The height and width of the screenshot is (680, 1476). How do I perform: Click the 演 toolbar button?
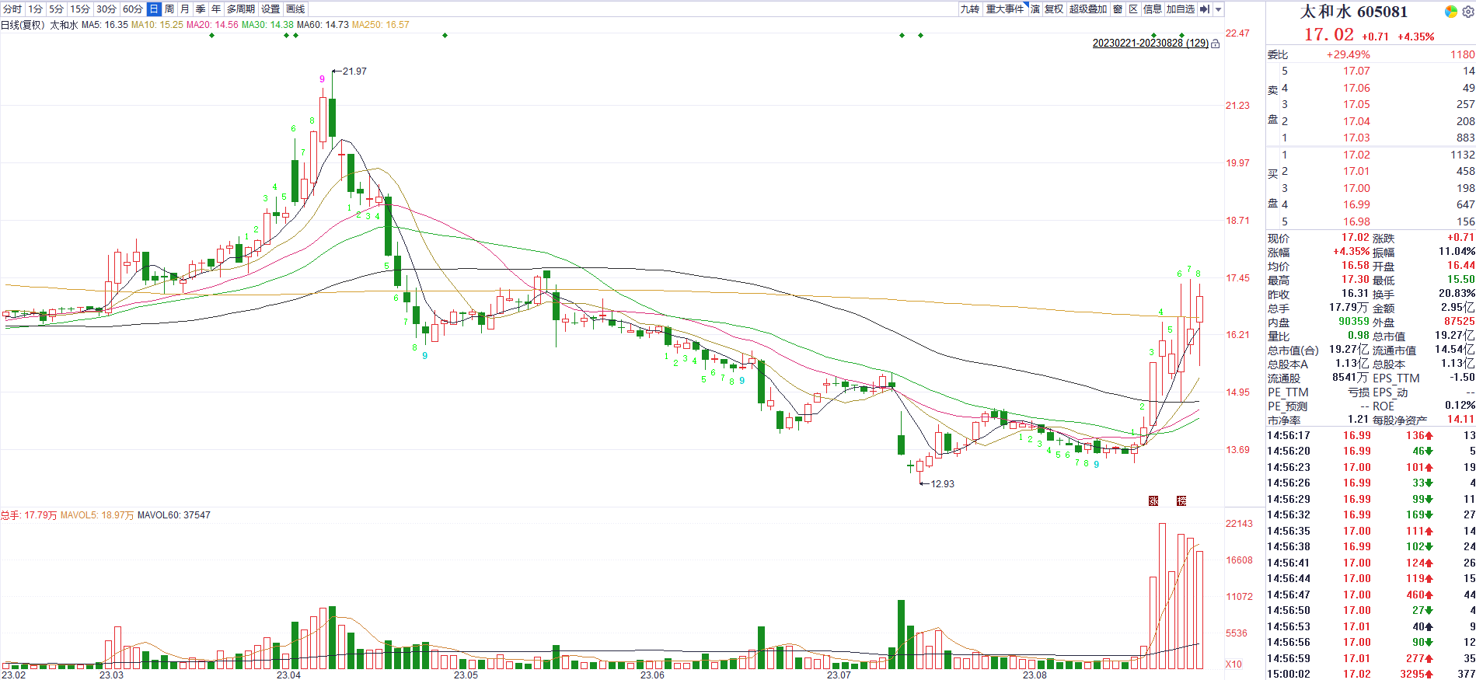[x=1035, y=9]
